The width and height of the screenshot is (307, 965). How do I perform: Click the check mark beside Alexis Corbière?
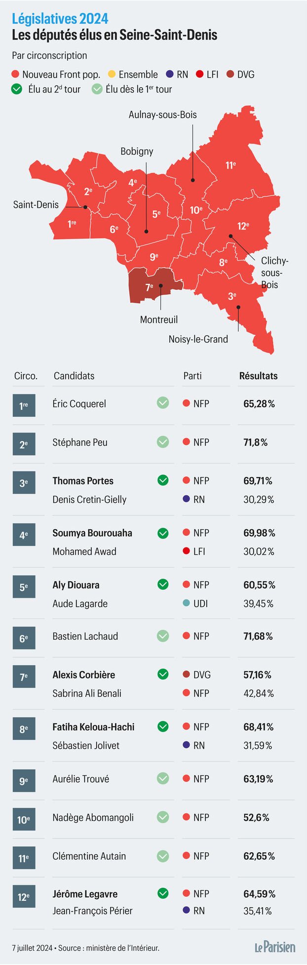pyautogui.click(x=163, y=674)
